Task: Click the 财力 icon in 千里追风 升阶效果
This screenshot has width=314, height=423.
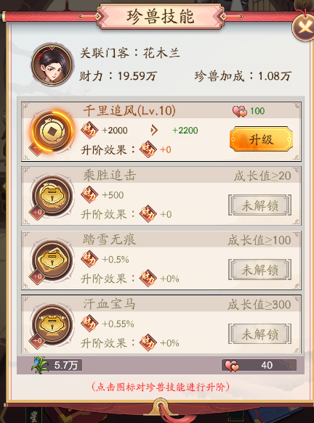Action: click(148, 149)
